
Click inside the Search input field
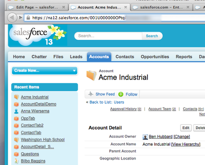click(x=108, y=36)
